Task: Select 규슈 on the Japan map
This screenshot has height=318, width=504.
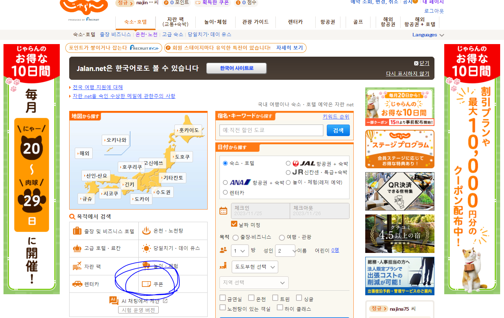Action: click(x=87, y=199)
